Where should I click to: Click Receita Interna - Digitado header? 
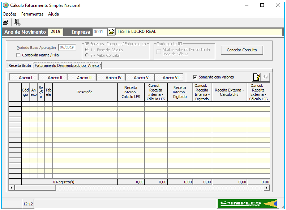[x=180, y=92]
